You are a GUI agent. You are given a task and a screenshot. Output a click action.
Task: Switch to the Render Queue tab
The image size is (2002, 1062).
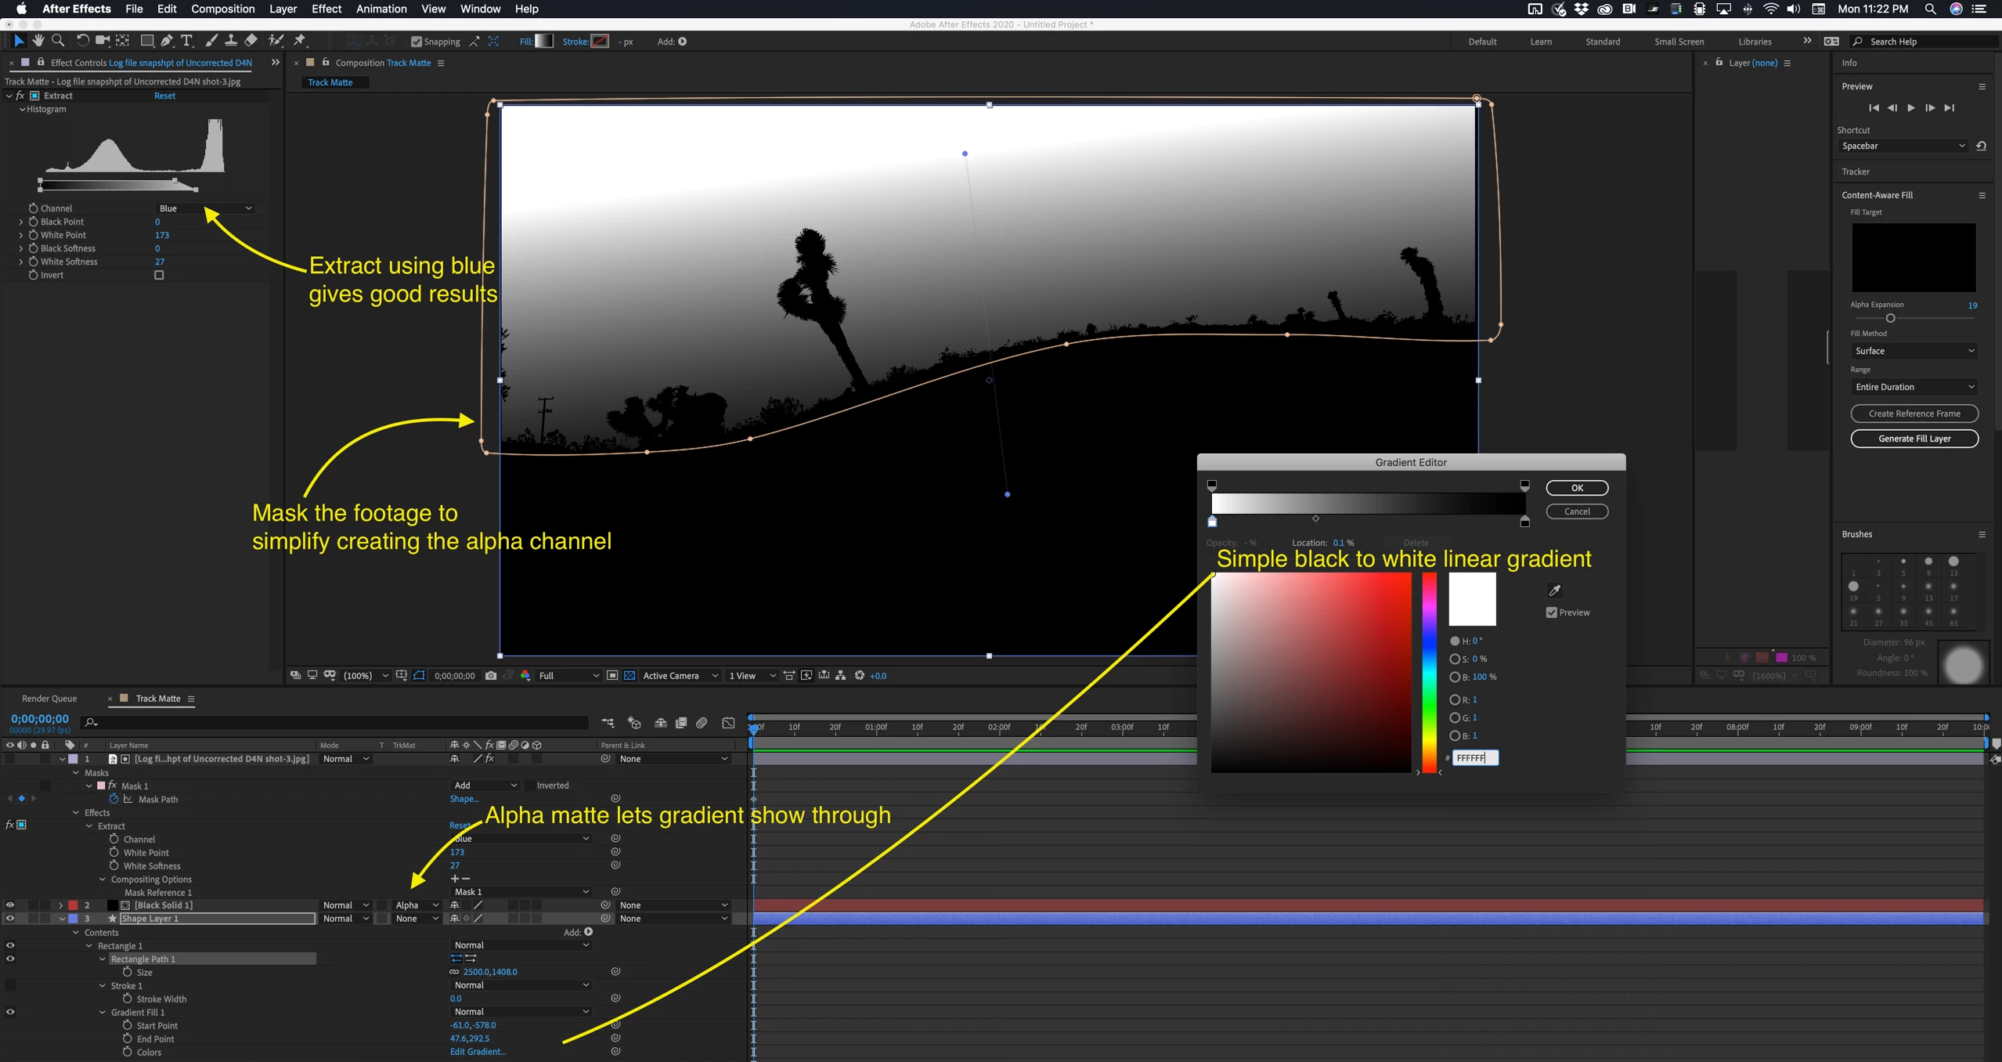[x=49, y=698]
